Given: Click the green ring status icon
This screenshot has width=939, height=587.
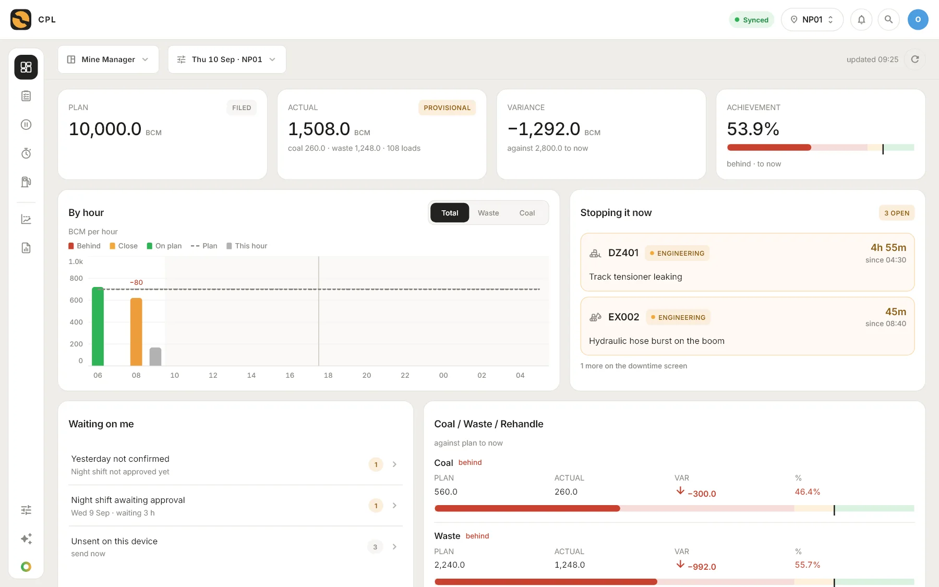Looking at the screenshot, I should (26, 567).
